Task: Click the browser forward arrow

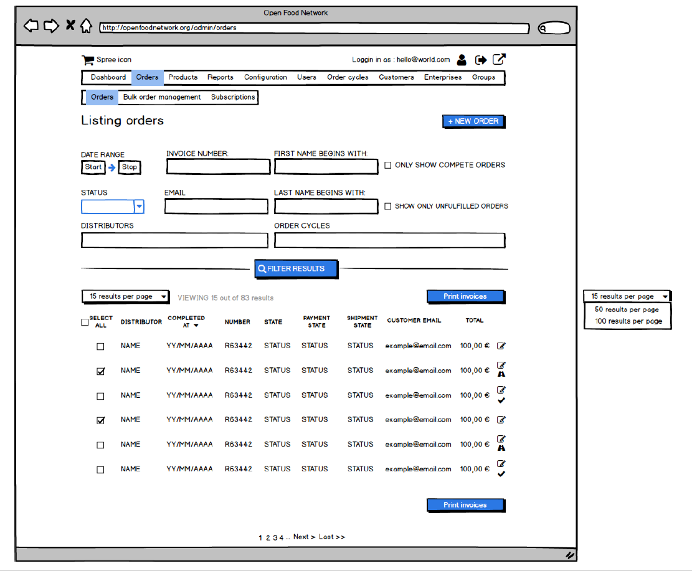Action: (x=51, y=26)
